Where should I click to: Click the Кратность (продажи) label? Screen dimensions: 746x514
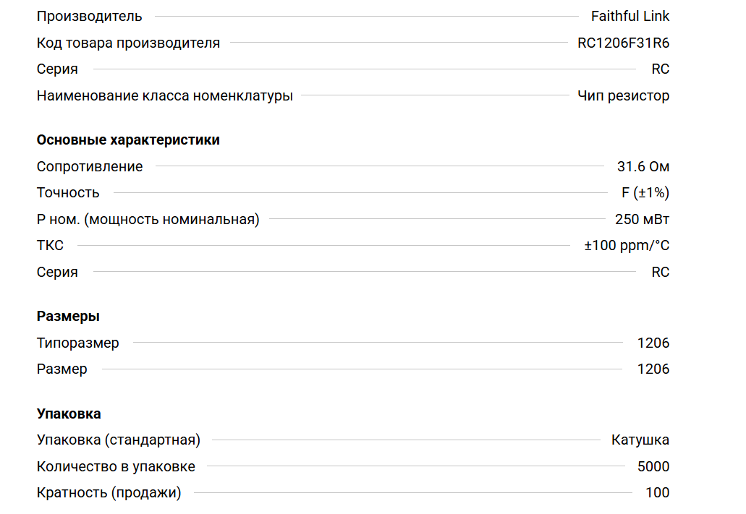109,493
